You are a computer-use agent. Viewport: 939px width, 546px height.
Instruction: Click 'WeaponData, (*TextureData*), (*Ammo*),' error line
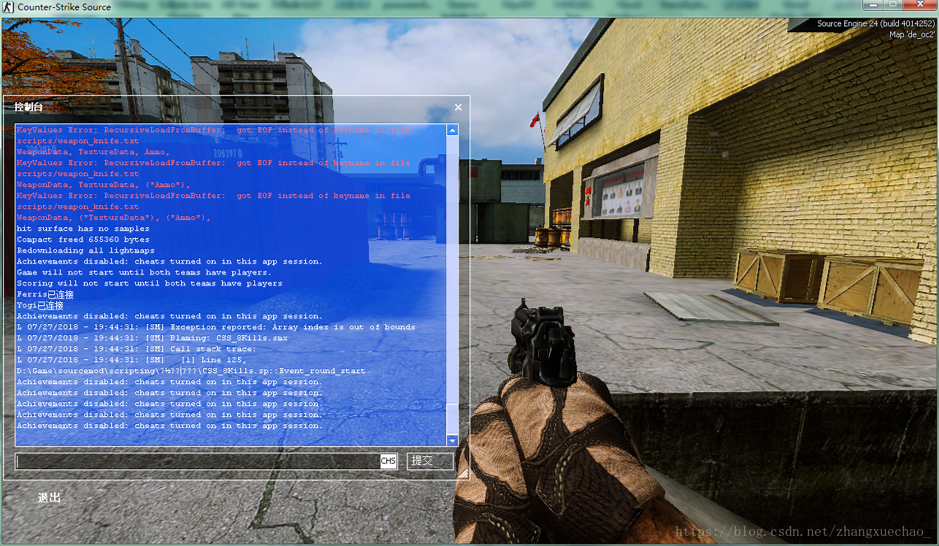coord(113,218)
